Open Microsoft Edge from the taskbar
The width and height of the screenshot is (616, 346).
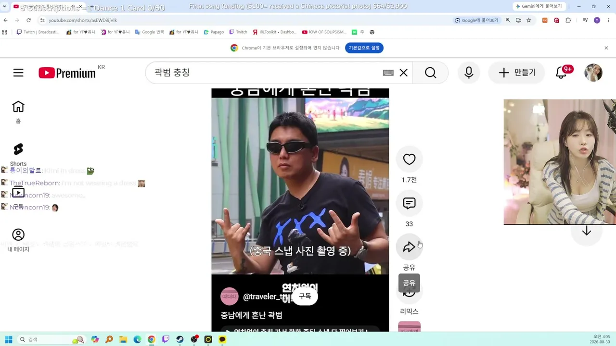click(137, 339)
